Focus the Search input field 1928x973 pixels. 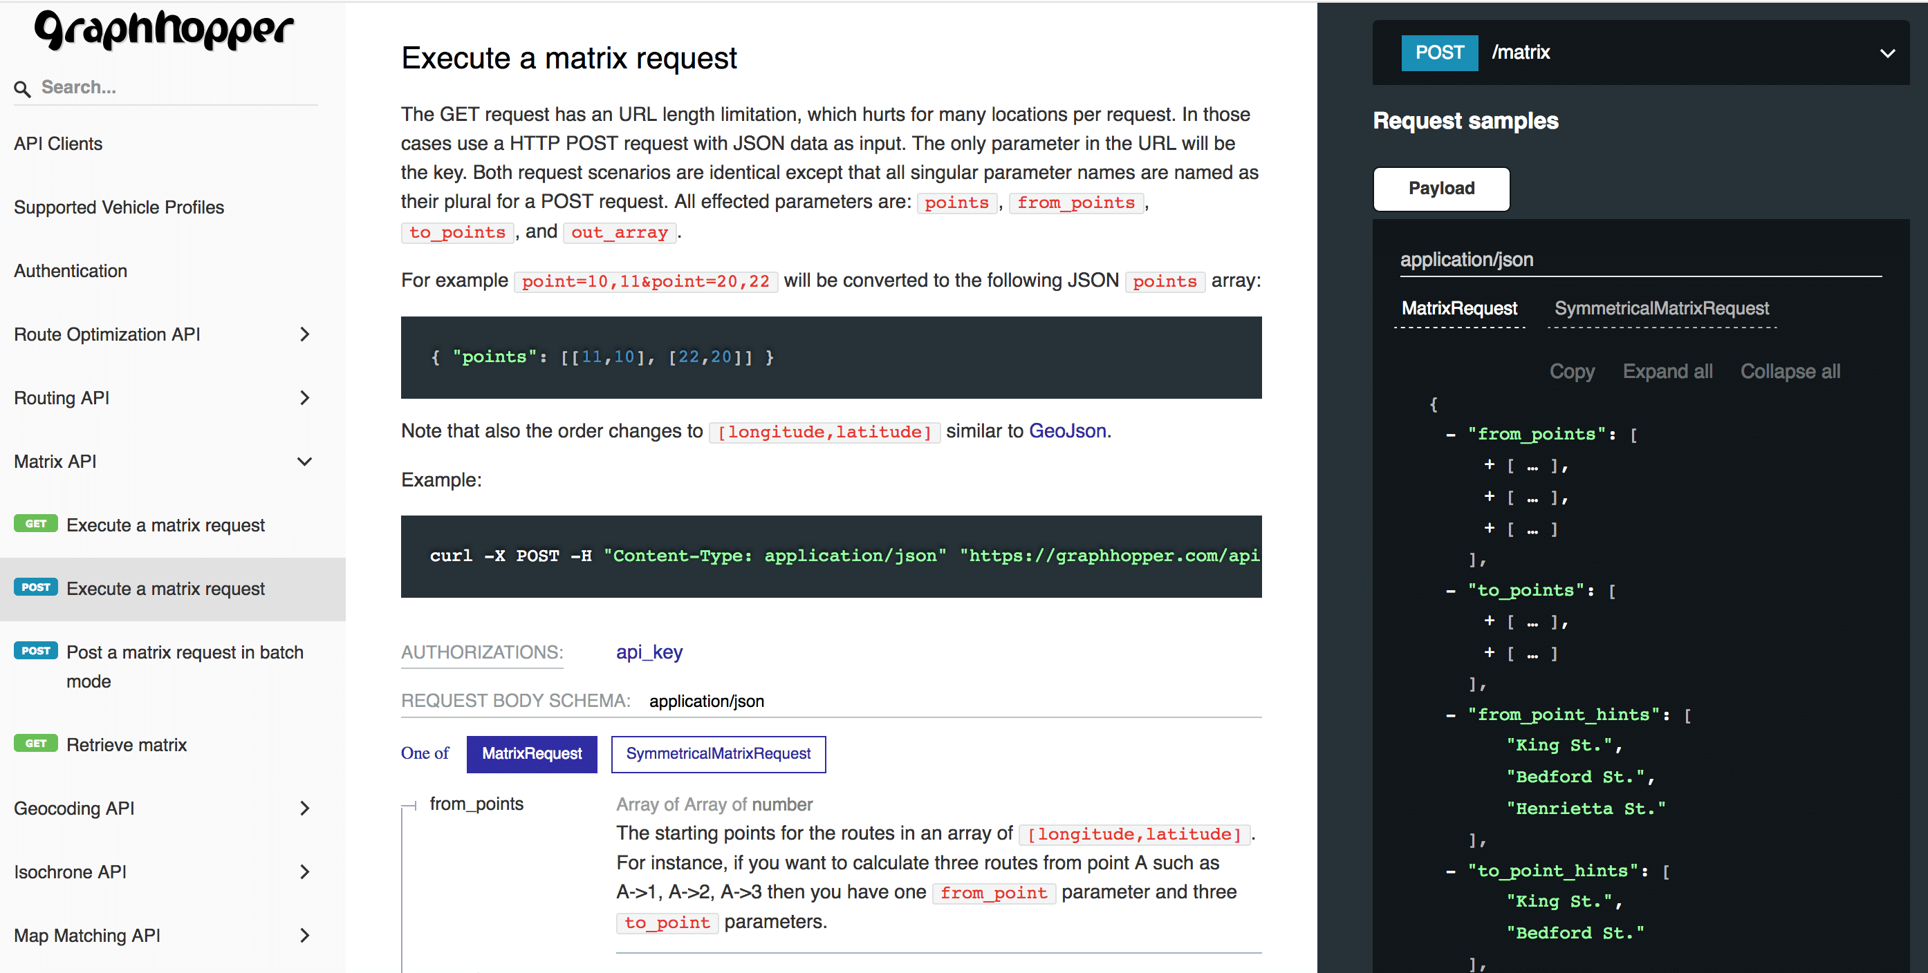pos(176,88)
